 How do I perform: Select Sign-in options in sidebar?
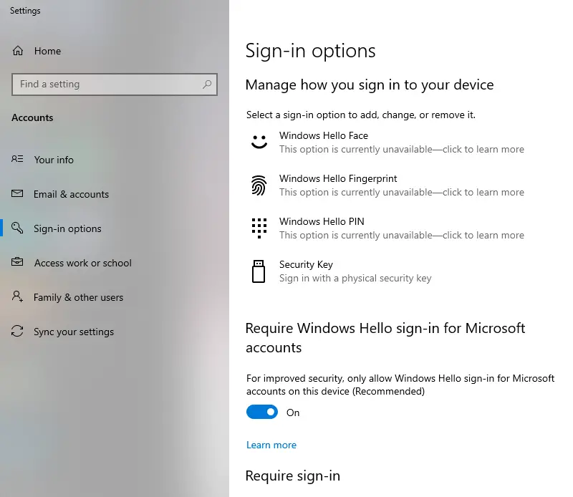[x=67, y=228]
